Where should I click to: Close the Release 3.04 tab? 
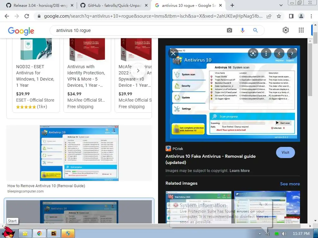coord(72,6)
